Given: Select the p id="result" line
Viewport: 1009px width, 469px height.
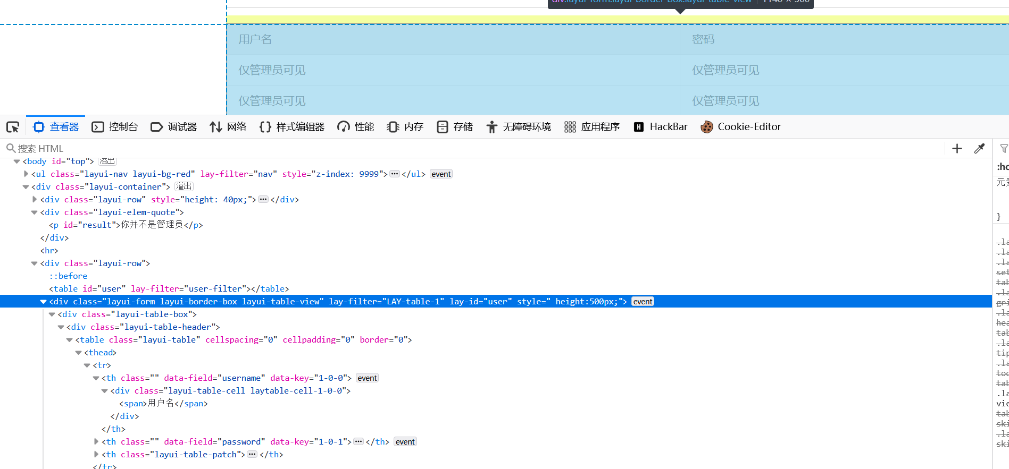Looking at the screenshot, I should point(126,225).
